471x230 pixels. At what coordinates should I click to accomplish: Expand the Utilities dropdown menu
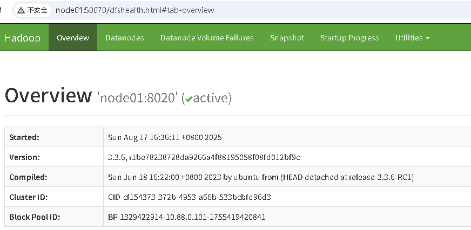(x=412, y=38)
